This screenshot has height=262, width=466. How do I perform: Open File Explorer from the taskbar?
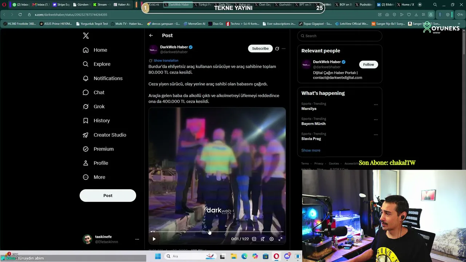pos(233,256)
